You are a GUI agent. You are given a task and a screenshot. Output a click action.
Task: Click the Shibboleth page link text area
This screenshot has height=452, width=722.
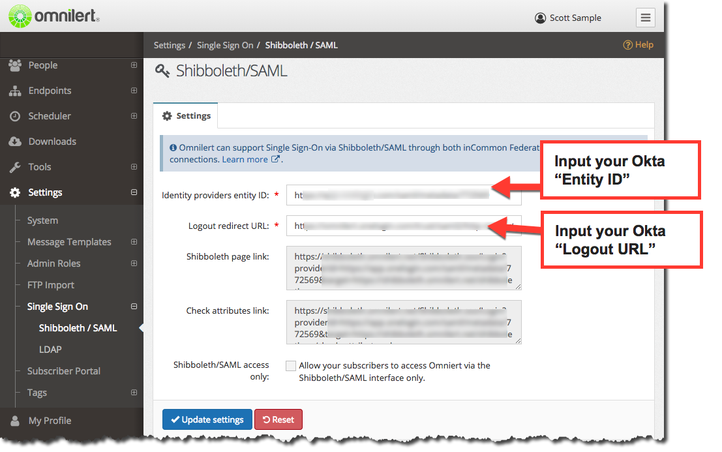[x=404, y=268]
